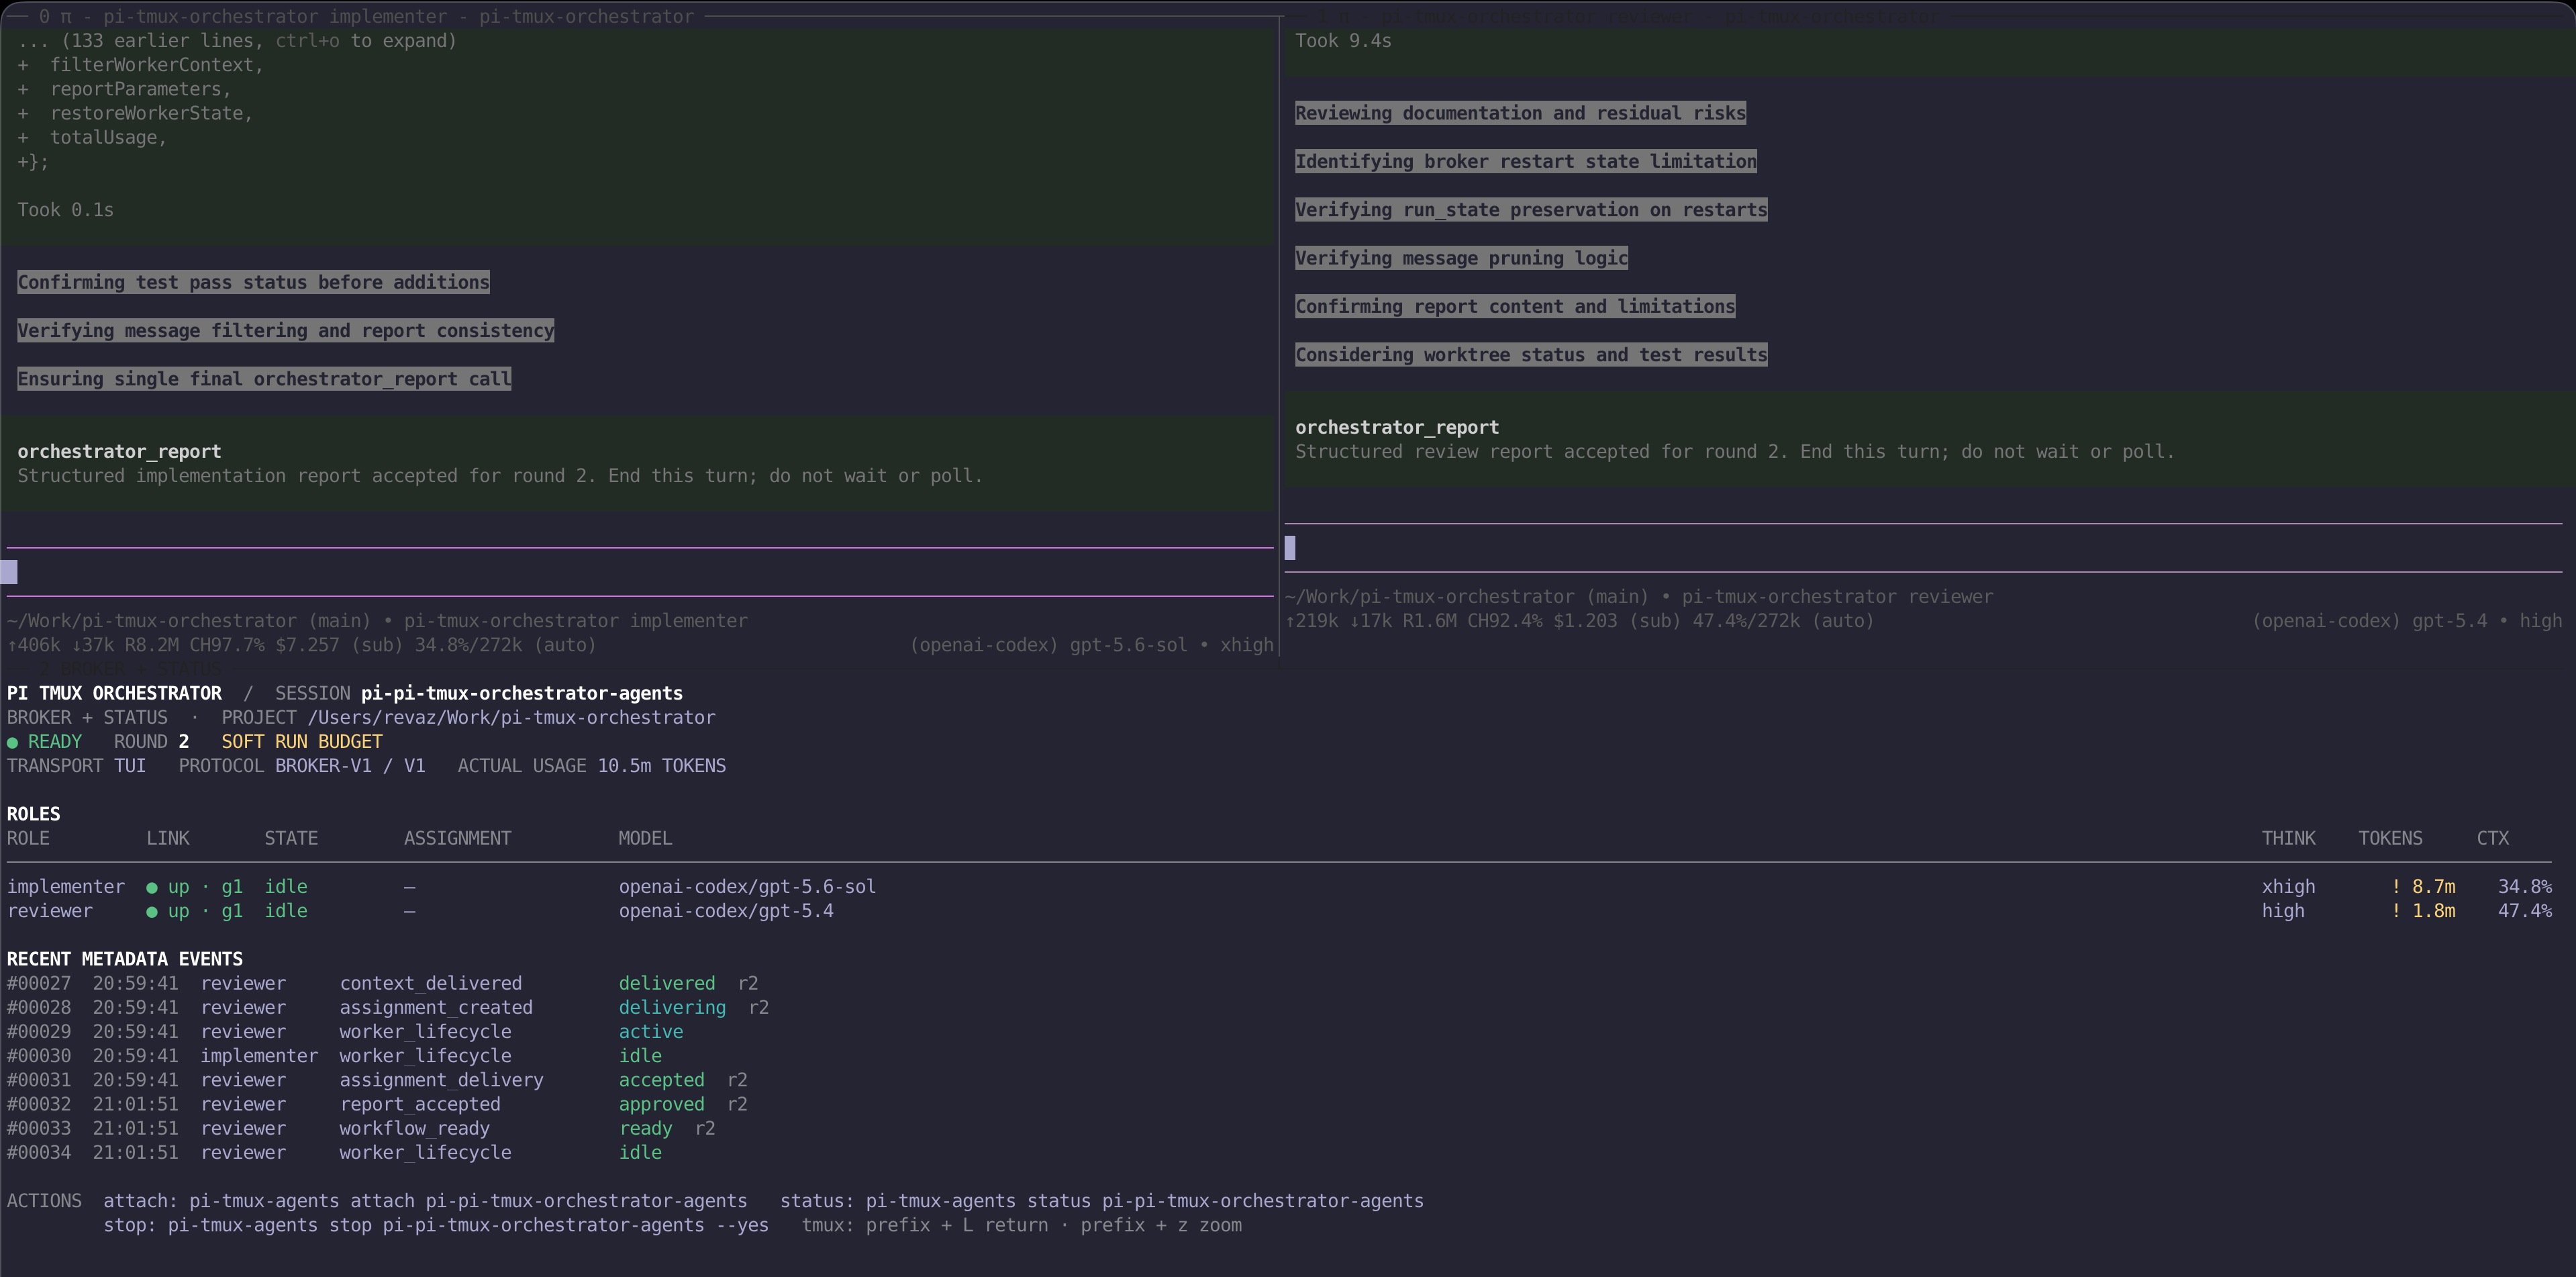Click the warning mark beside 1.8m tokens
Screen dimensions: 2576x1277
(2396, 911)
